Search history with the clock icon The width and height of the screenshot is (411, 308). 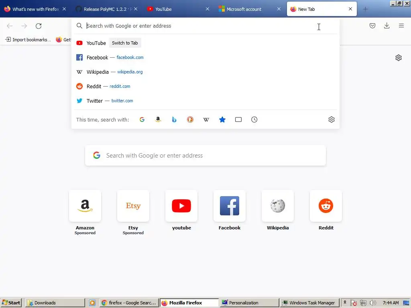coord(254,120)
